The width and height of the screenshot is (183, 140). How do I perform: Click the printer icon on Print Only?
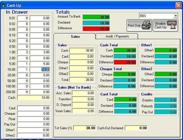click(x=146, y=25)
